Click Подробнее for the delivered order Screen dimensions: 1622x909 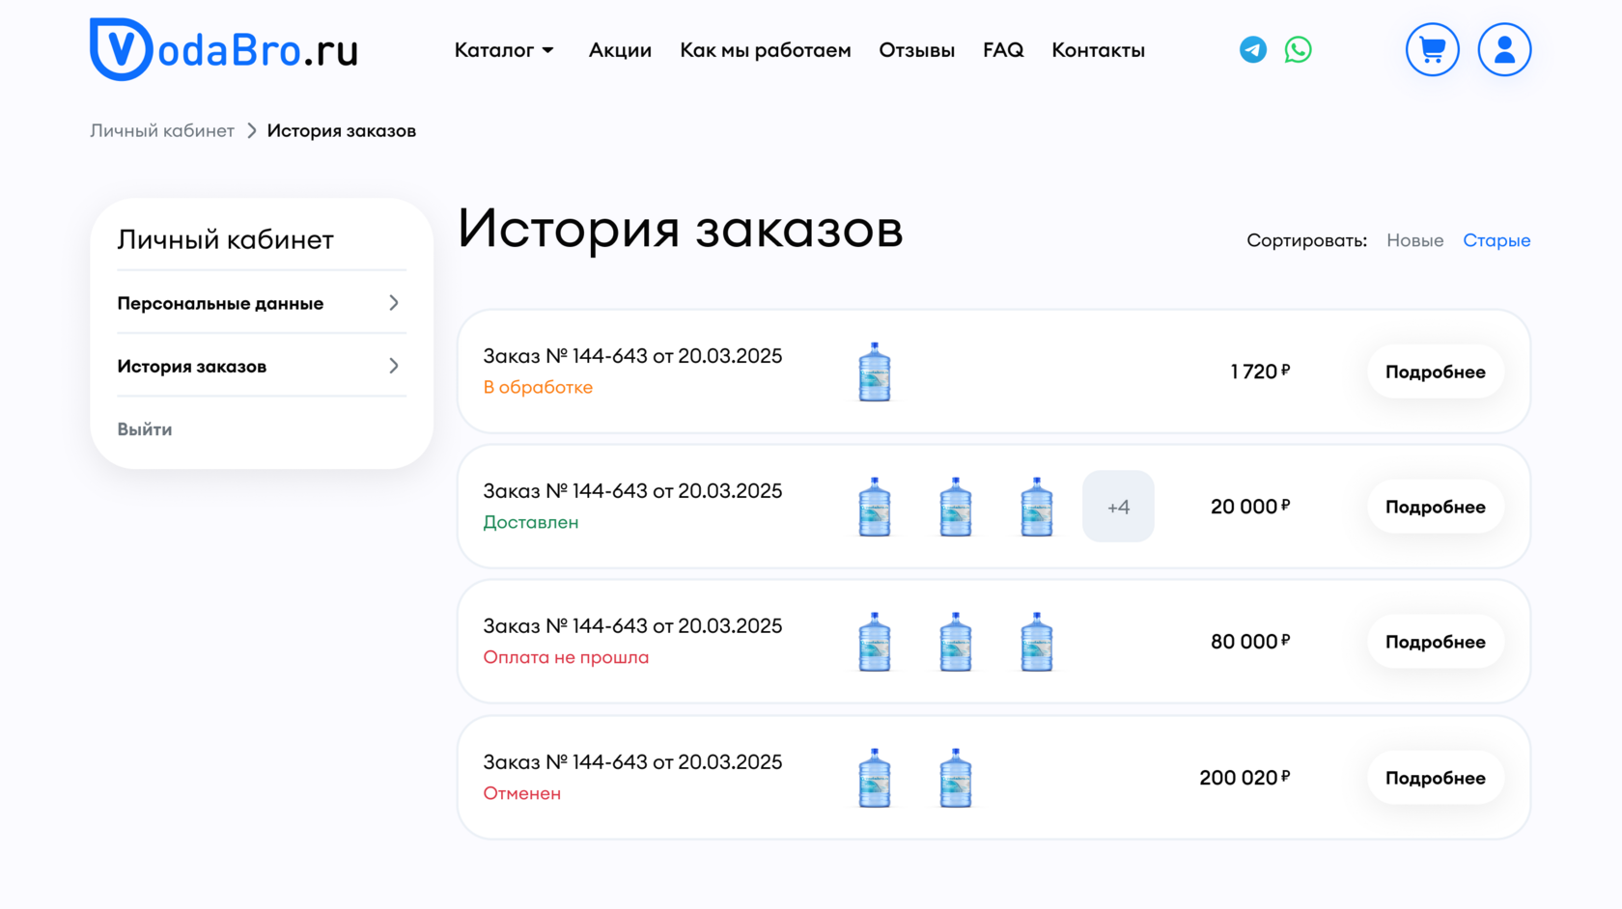coord(1435,507)
